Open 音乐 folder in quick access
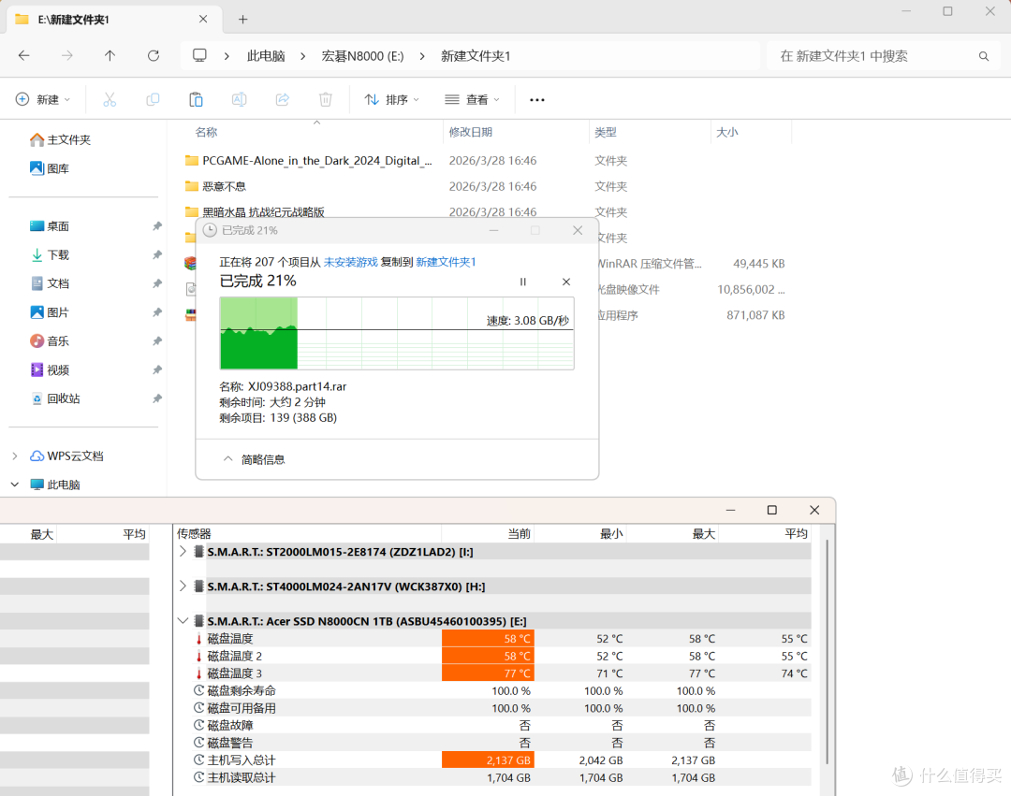This screenshot has height=796, width=1011. pyautogui.click(x=50, y=341)
